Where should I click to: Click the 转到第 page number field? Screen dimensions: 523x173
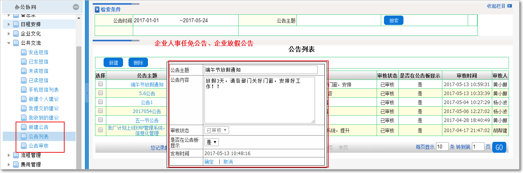click(x=478, y=147)
